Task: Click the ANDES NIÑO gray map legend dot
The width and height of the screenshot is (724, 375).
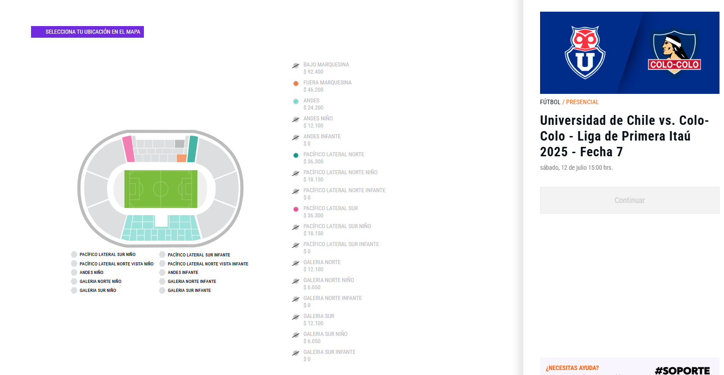Action: click(x=74, y=273)
